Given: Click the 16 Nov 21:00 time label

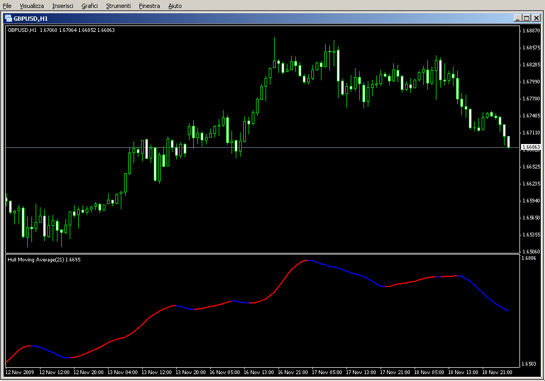Looking at the screenshot, I should pos(293,372).
